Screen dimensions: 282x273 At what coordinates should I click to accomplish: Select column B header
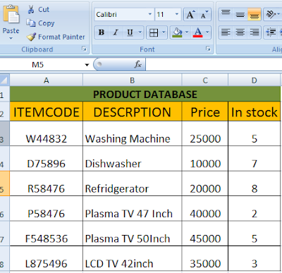133,80
